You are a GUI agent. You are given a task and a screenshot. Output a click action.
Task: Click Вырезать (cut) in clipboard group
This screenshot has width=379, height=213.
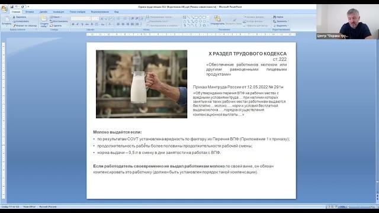pos(20,17)
